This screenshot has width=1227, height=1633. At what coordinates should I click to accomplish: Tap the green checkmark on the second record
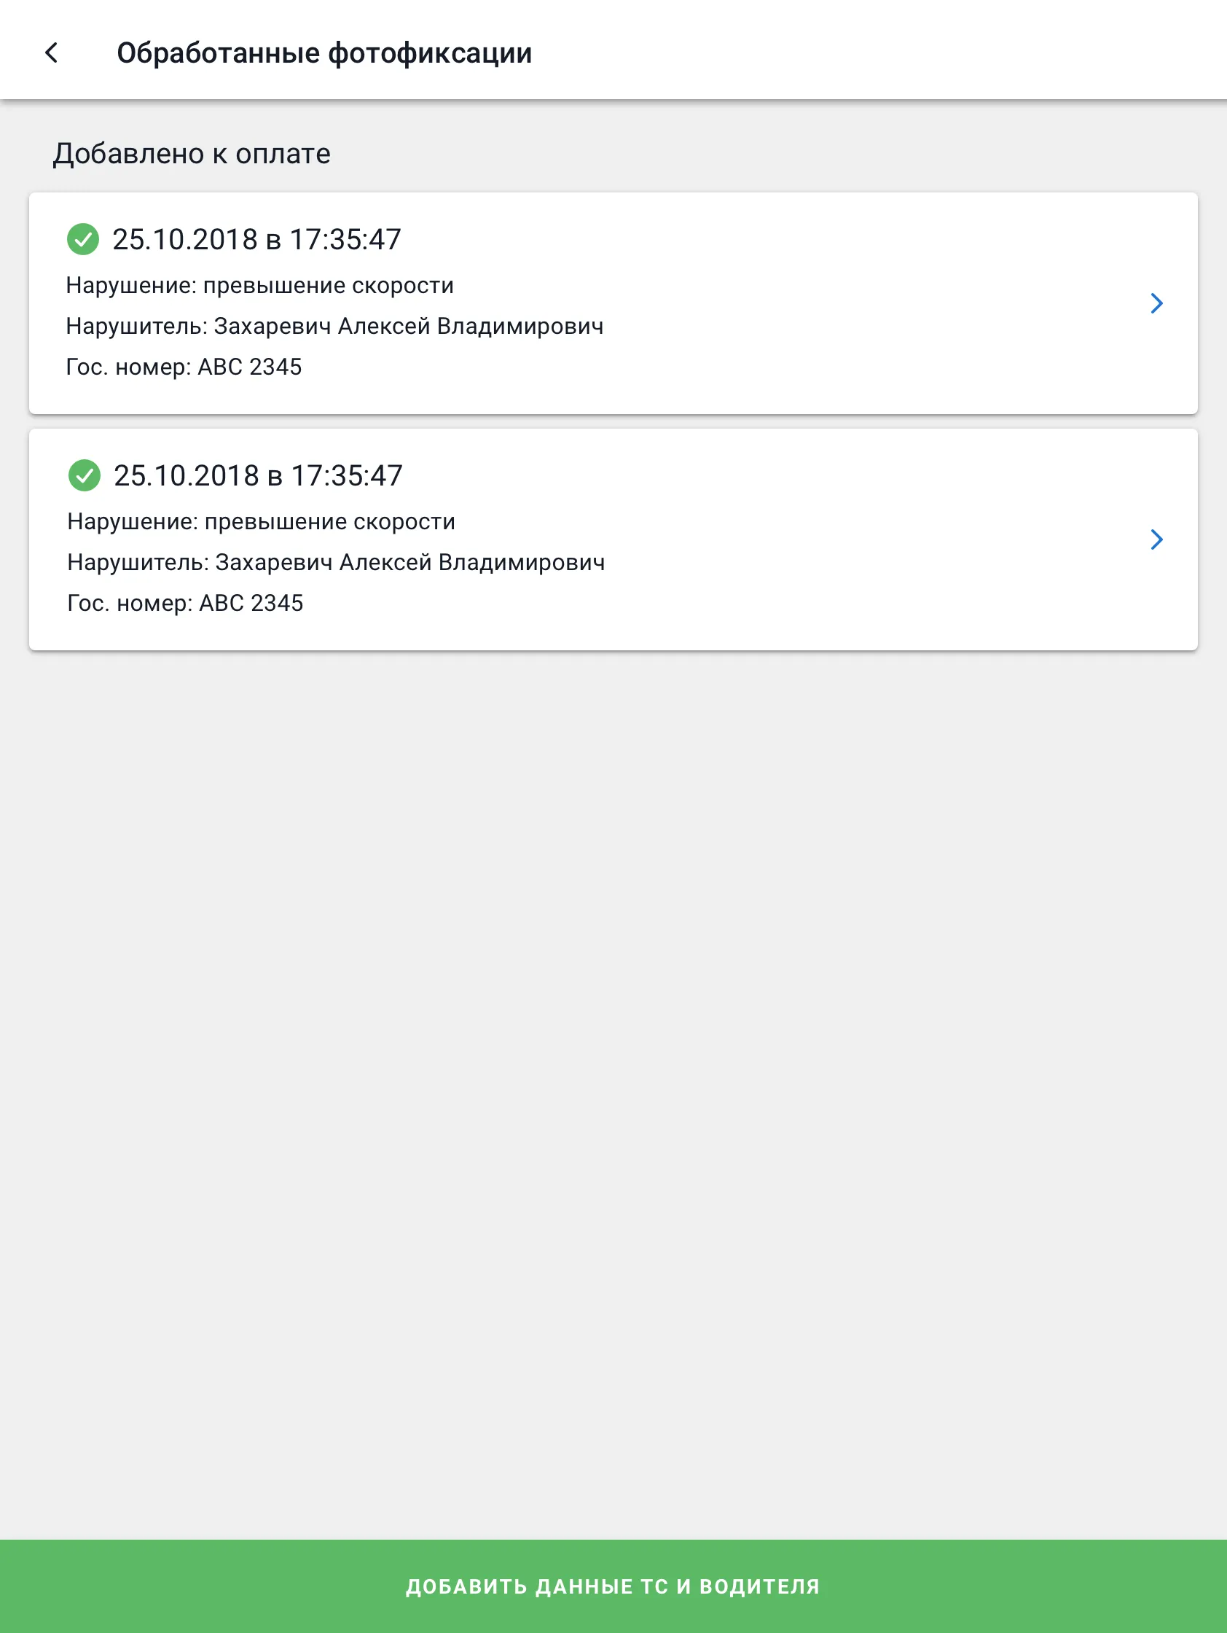tap(84, 475)
